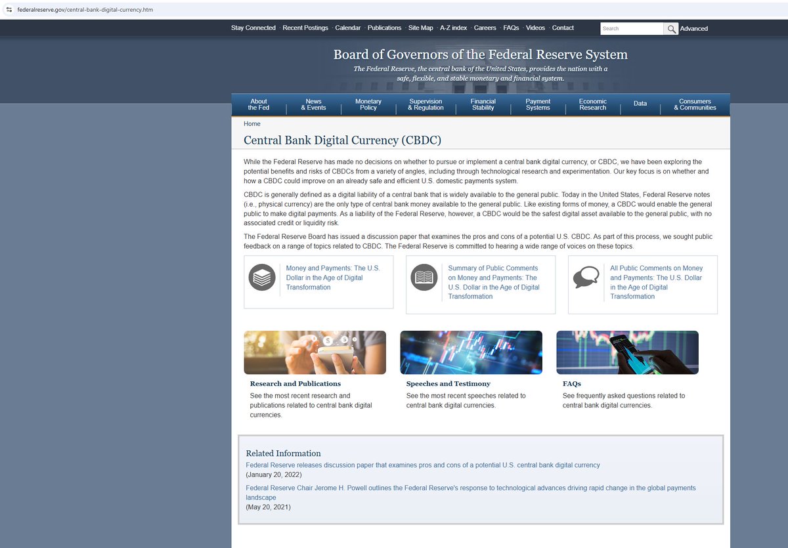Open Research and Publications phone image
The image size is (788, 548).
[x=315, y=352]
